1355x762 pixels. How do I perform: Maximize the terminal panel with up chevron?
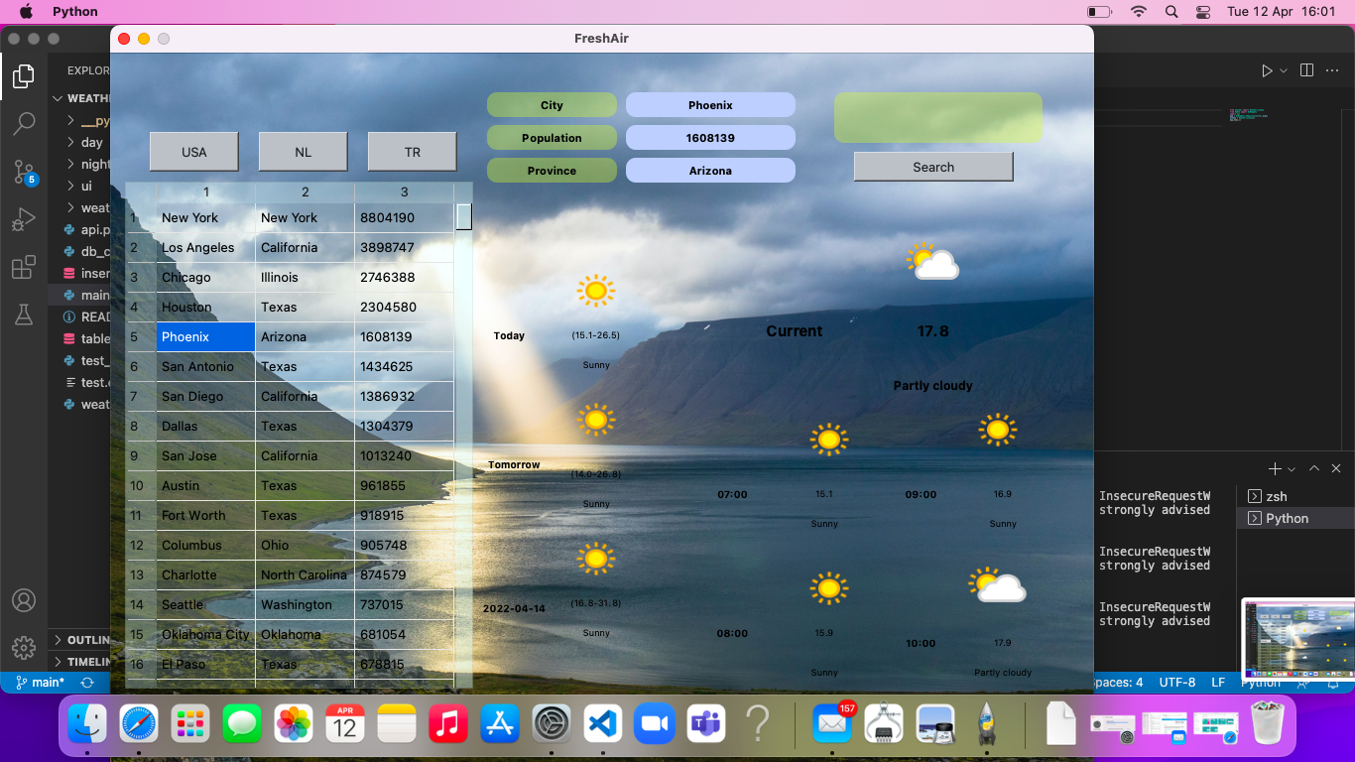pyautogui.click(x=1314, y=468)
